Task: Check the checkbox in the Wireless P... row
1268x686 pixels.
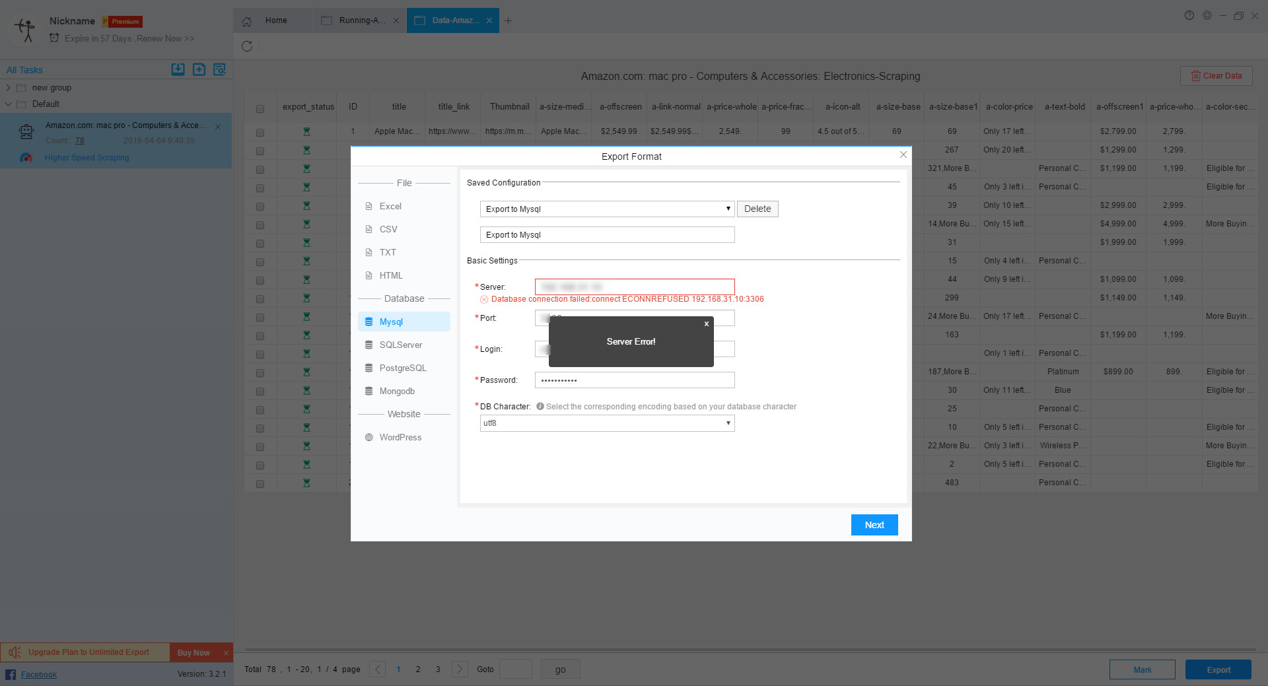Action: (x=260, y=447)
